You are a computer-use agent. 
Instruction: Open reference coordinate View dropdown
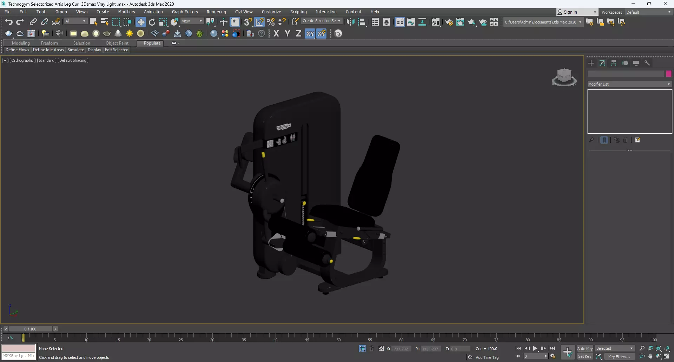[x=192, y=21]
